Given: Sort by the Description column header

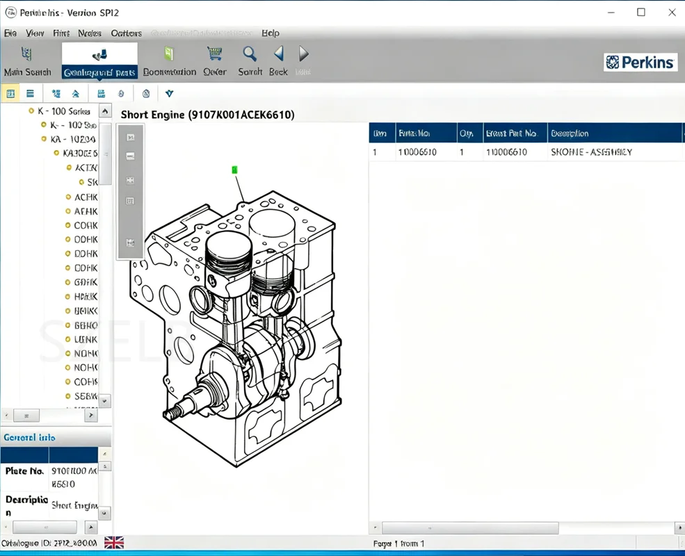Looking at the screenshot, I should 614,133.
